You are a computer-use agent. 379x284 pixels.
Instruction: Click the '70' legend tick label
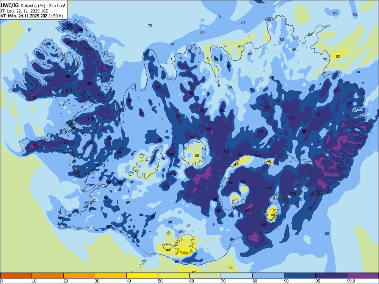point(223,281)
